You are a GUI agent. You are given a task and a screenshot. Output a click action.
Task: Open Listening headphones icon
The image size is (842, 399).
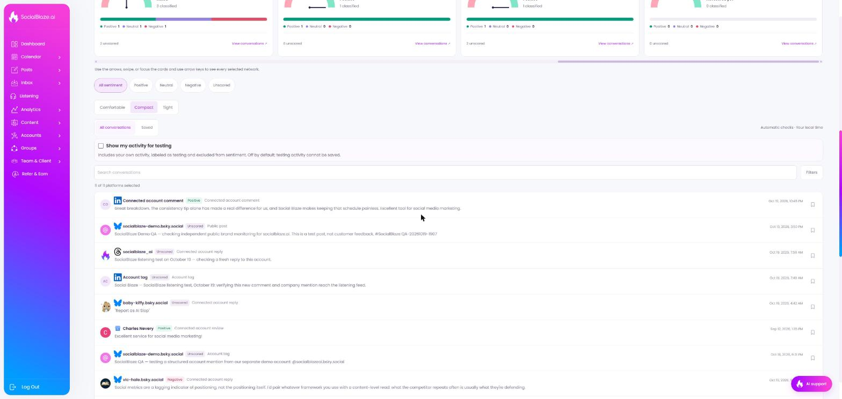click(x=14, y=96)
